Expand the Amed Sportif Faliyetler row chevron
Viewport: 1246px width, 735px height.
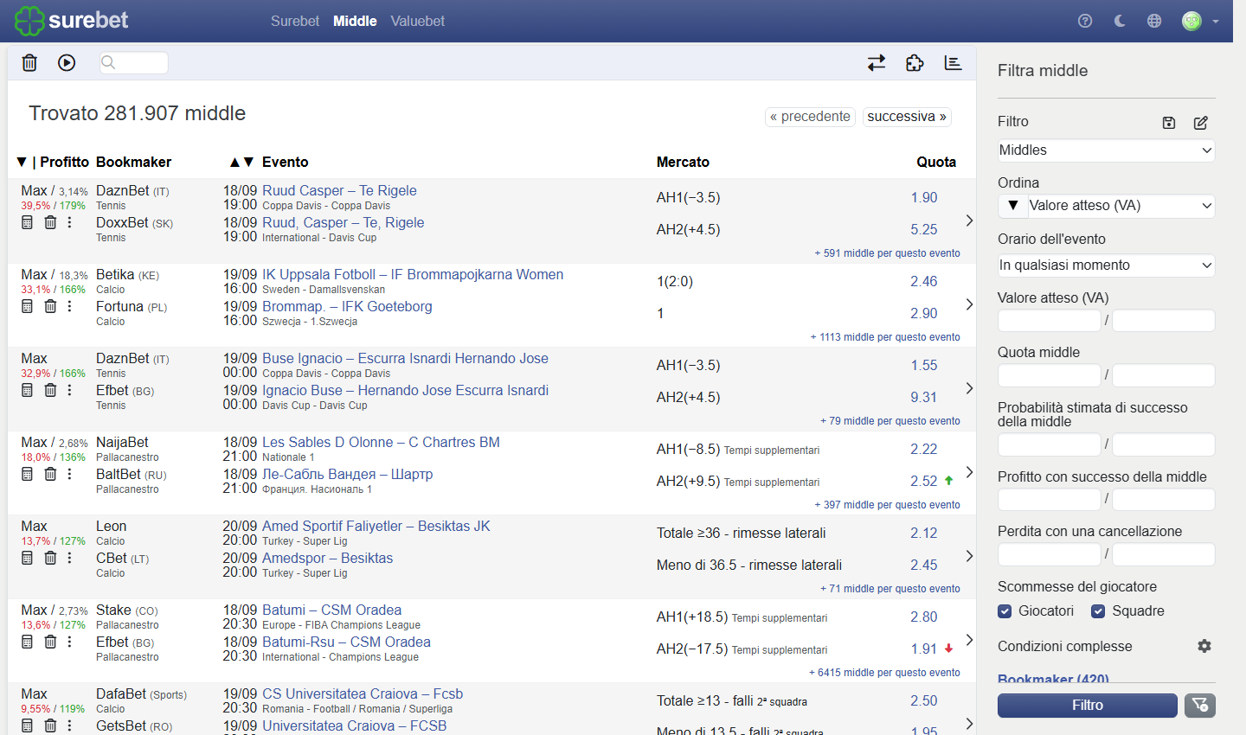pos(969,556)
